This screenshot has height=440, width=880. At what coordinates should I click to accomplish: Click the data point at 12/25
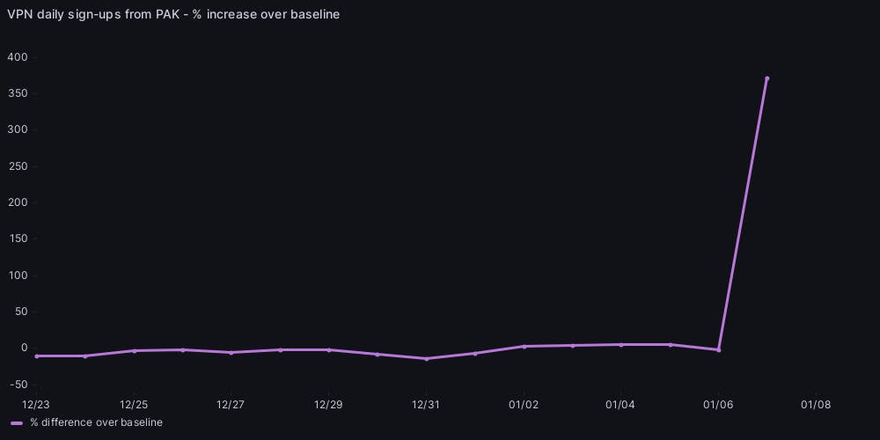pos(134,351)
